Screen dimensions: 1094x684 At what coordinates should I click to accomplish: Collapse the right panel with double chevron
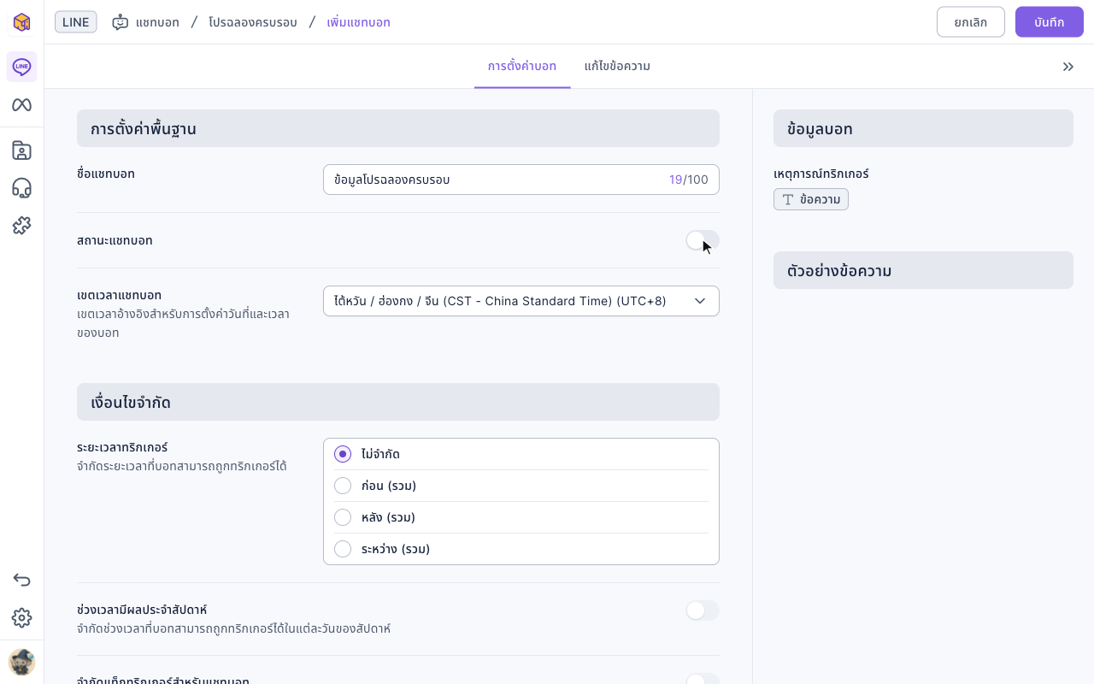point(1068,67)
